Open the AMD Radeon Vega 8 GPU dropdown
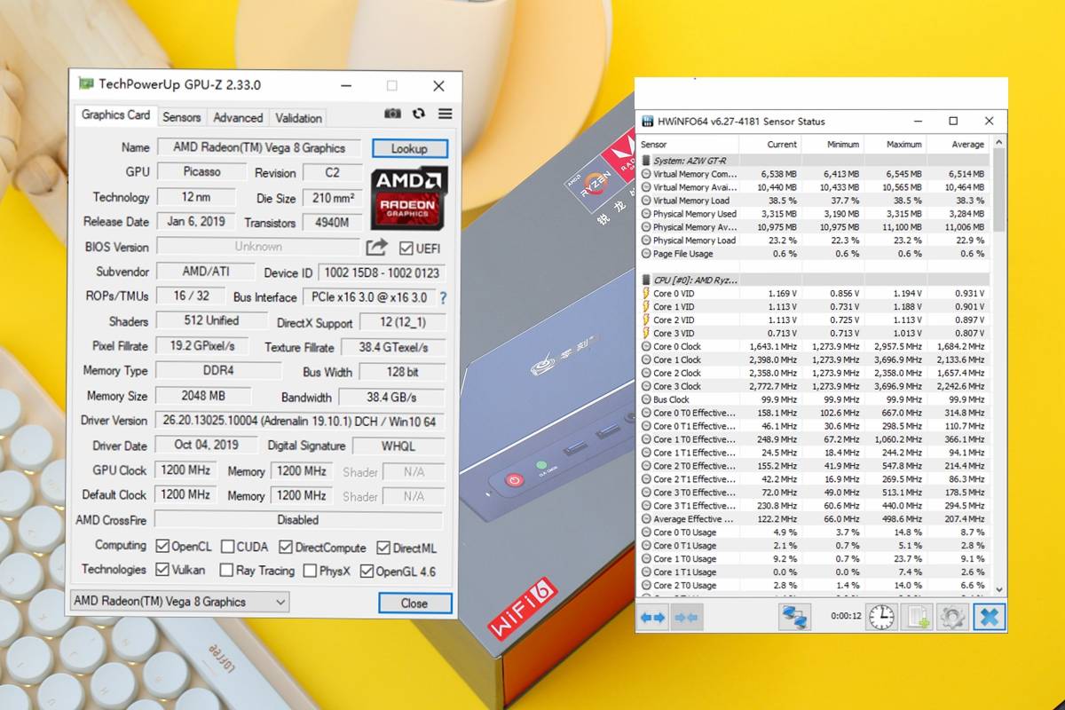The height and width of the screenshot is (710, 1065). click(179, 602)
